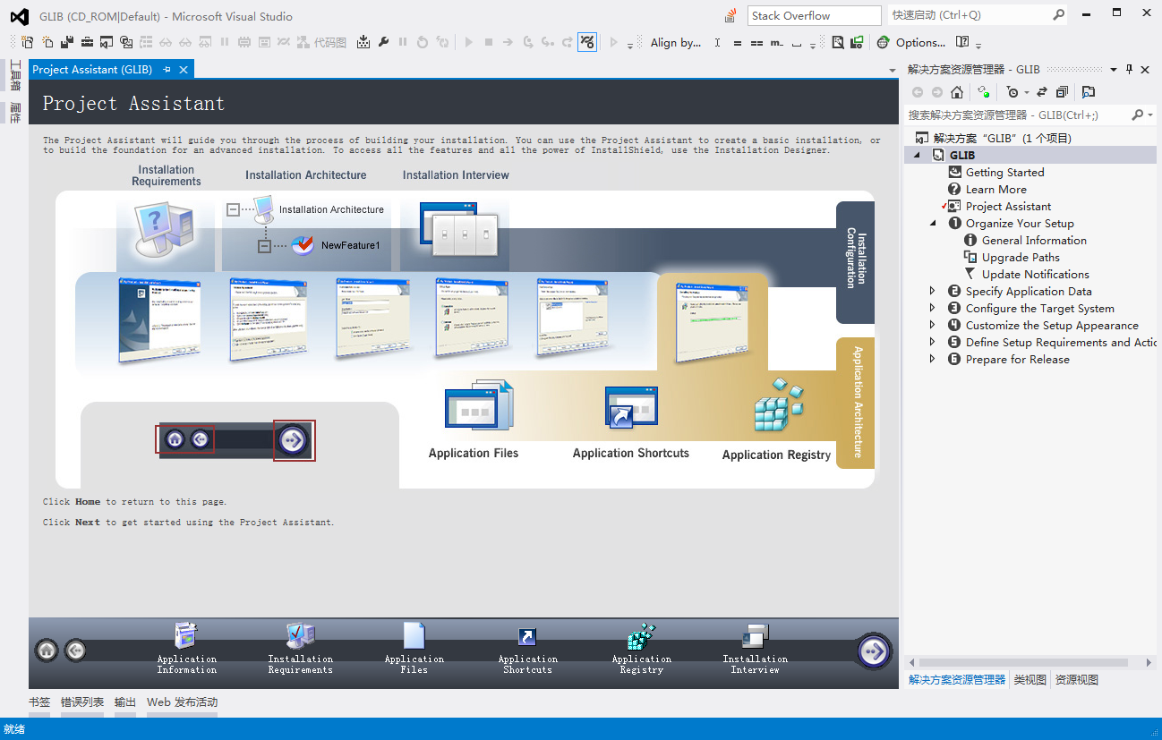Select Learn More tree item
Image resolution: width=1162 pixels, height=740 pixels.
[995, 189]
